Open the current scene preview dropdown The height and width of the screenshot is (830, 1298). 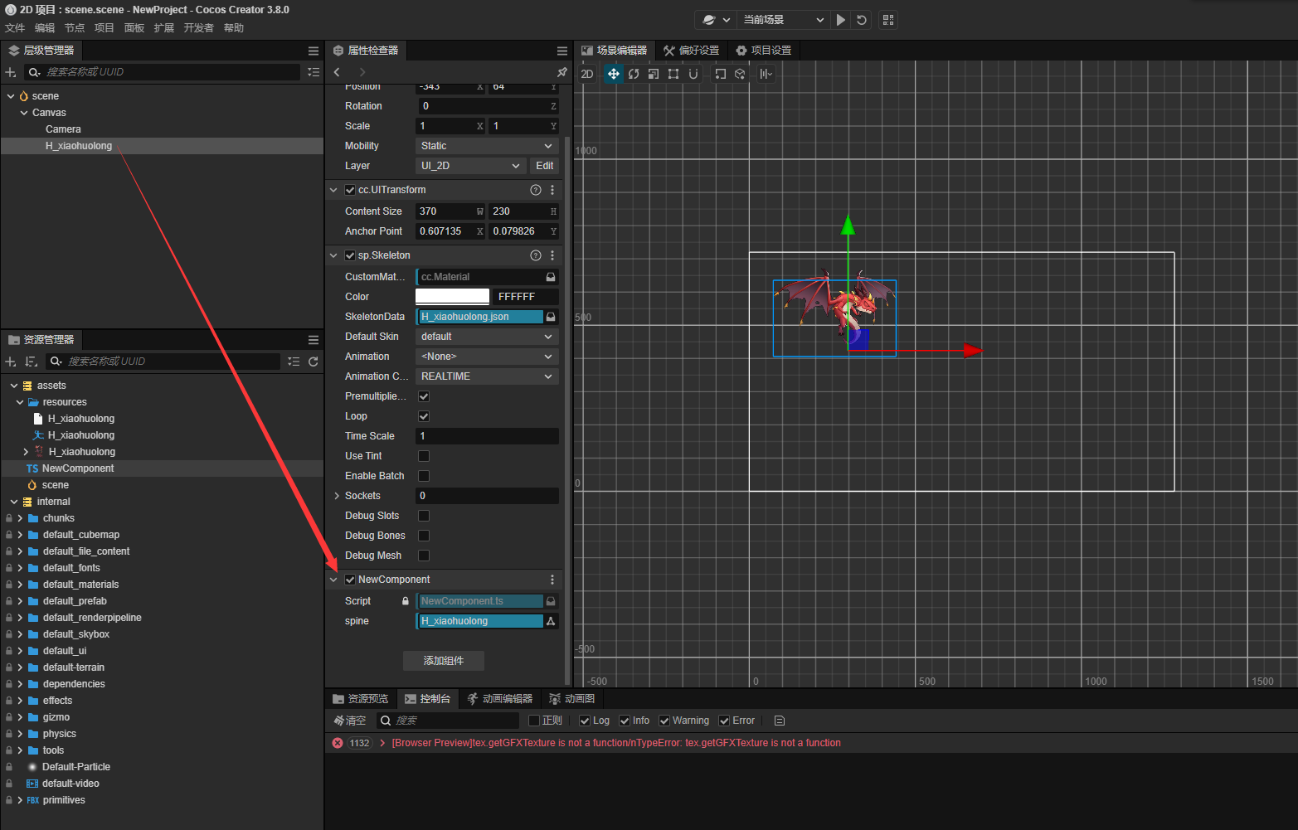pos(784,20)
